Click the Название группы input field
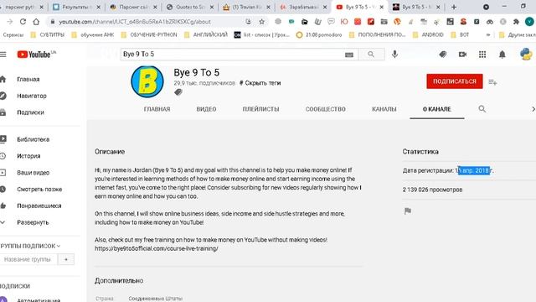Image resolution: width=536 pixels, height=302 pixels. 28,259
